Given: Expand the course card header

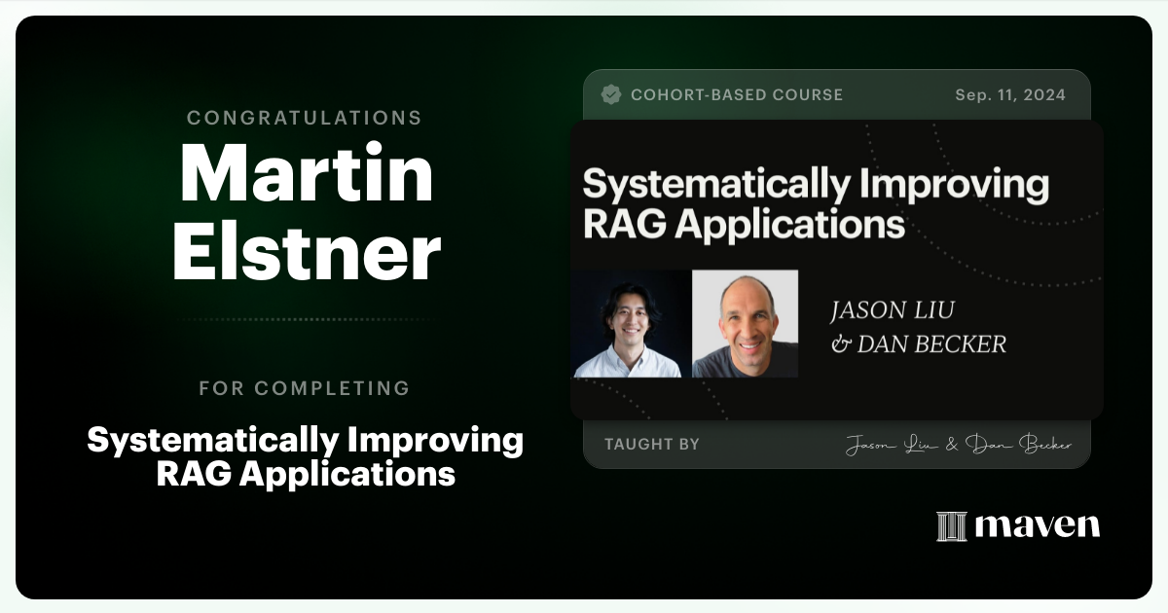Looking at the screenshot, I should point(837,94).
